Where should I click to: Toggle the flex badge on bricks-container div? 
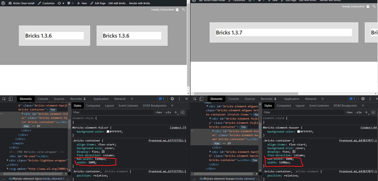pyautogui.click(x=53, y=109)
